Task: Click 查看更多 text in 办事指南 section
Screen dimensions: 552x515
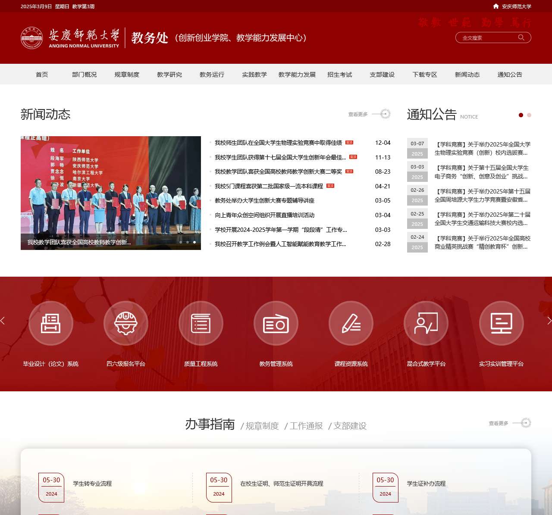Action: pyautogui.click(x=499, y=423)
